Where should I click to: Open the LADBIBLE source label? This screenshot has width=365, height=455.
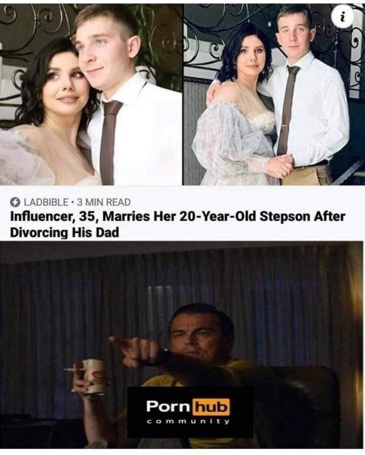(x=46, y=202)
